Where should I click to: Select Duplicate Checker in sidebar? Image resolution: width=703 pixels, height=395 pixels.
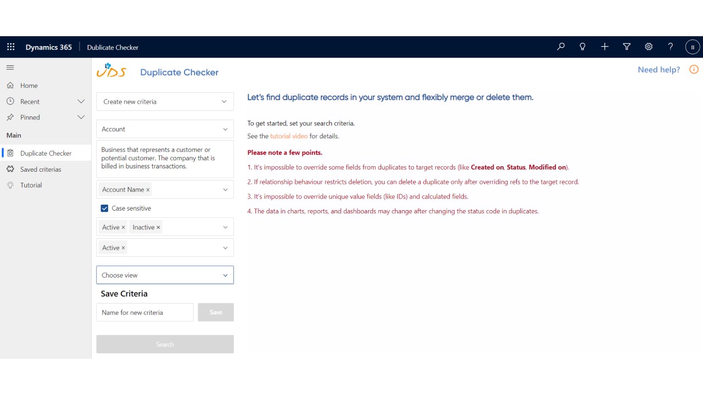tap(46, 153)
